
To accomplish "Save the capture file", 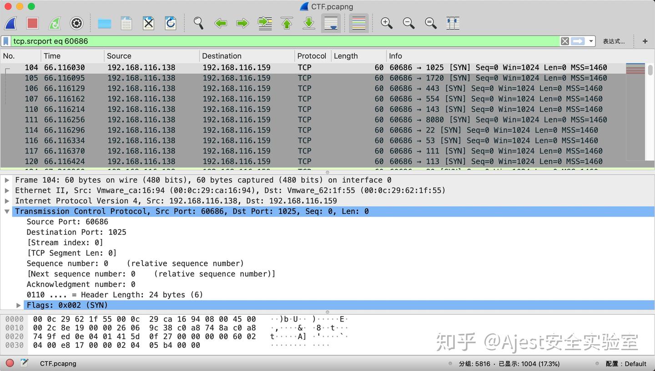I will (126, 23).
